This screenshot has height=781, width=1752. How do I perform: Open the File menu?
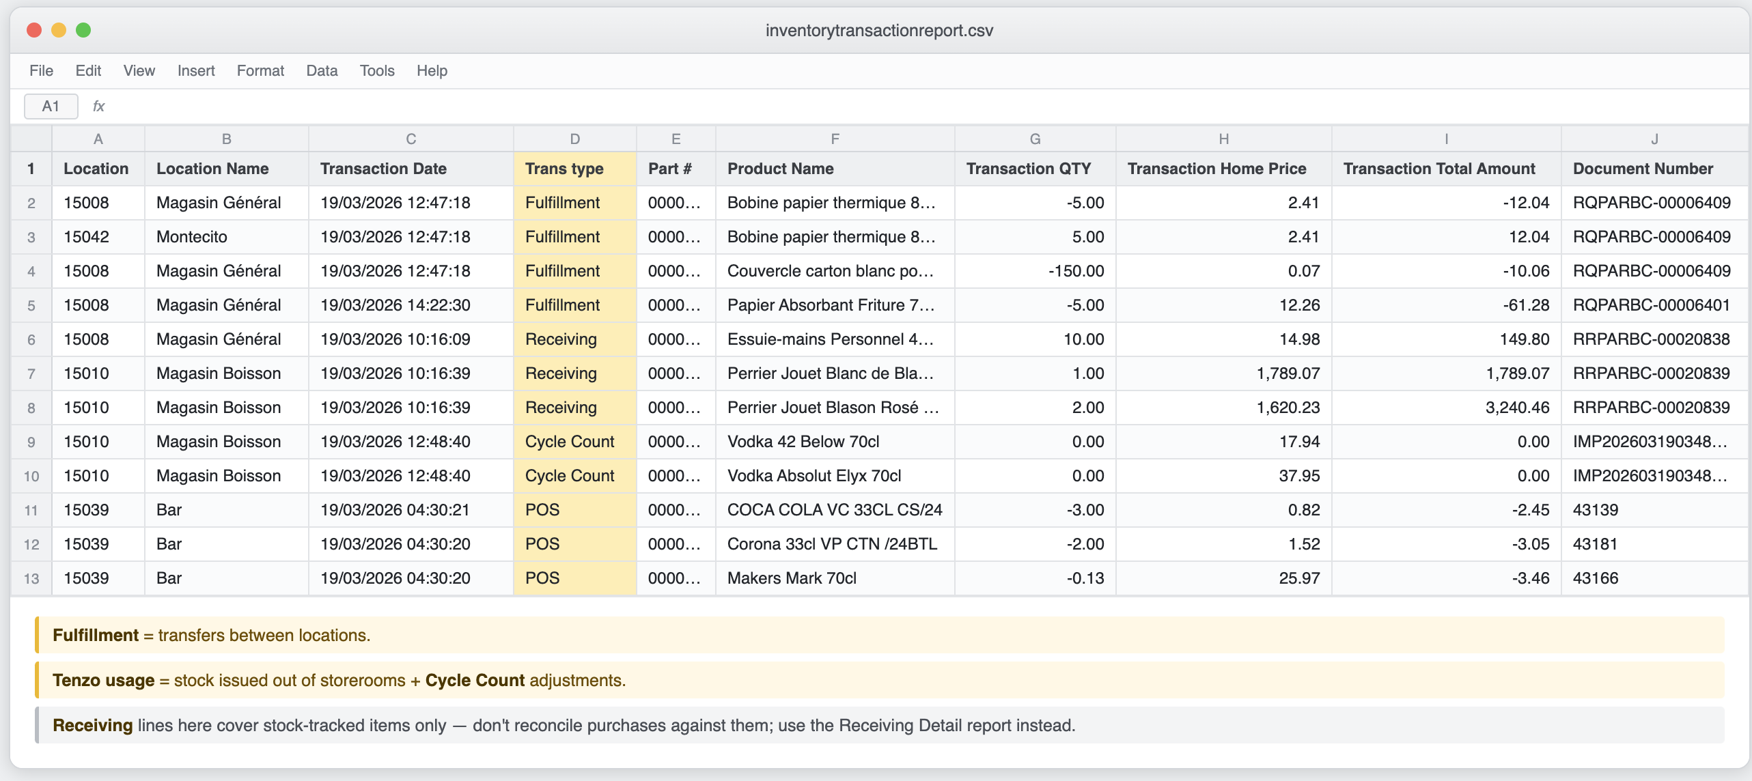coord(41,71)
